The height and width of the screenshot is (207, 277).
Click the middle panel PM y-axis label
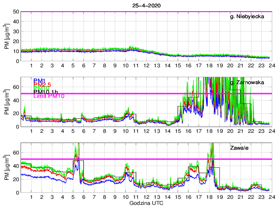pyautogui.click(x=7, y=102)
